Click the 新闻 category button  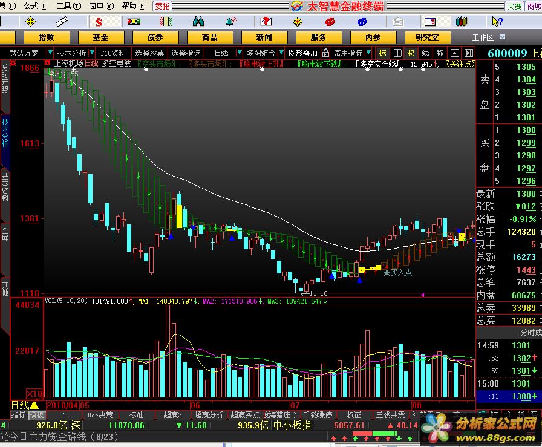click(264, 37)
